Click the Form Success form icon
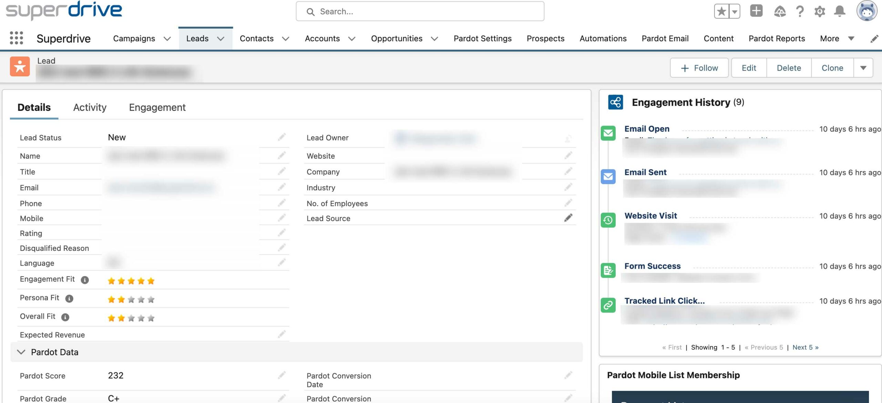Image resolution: width=882 pixels, height=403 pixels. (608, 270)
